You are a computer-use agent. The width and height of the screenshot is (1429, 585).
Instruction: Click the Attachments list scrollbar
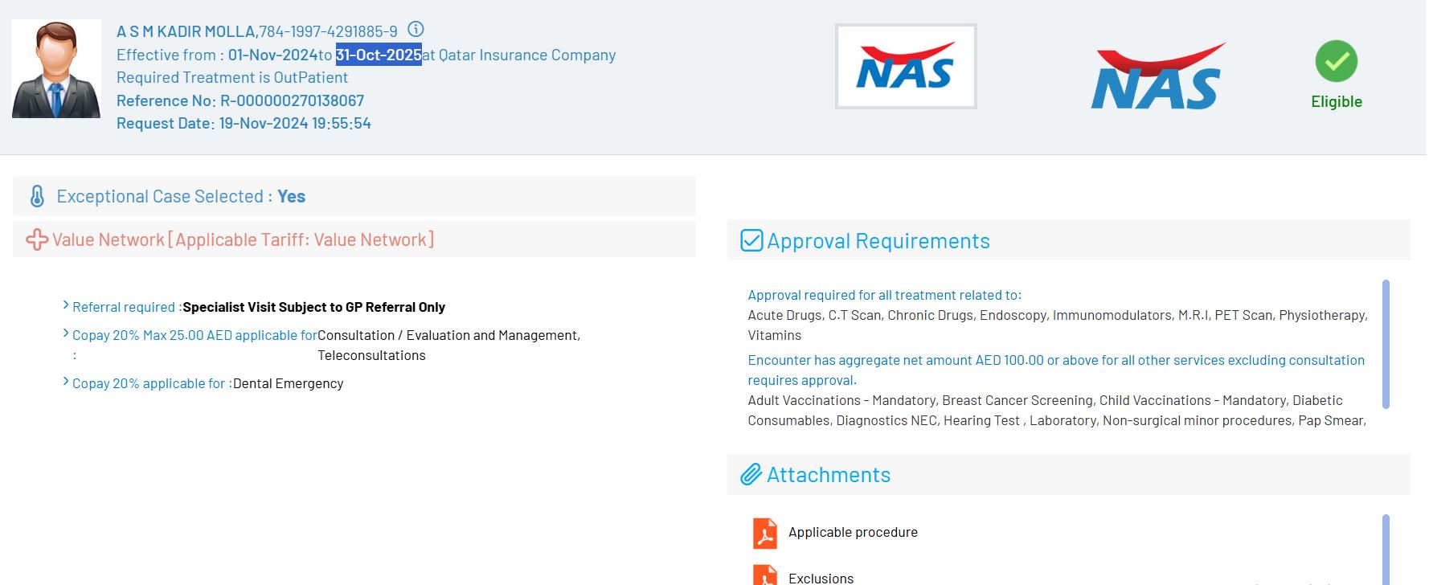pyautogui.click(x=1386, y=550)
